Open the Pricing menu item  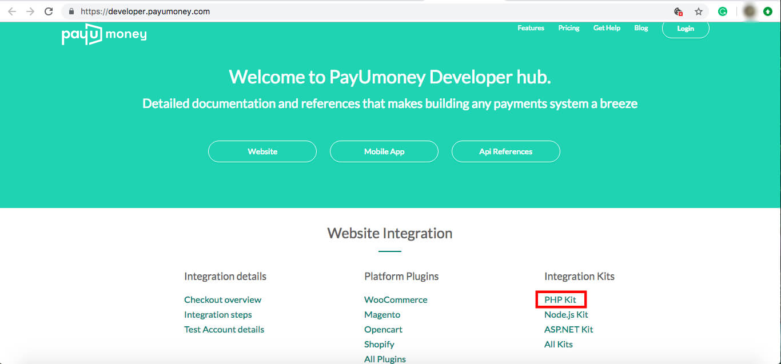coord(569,28)
